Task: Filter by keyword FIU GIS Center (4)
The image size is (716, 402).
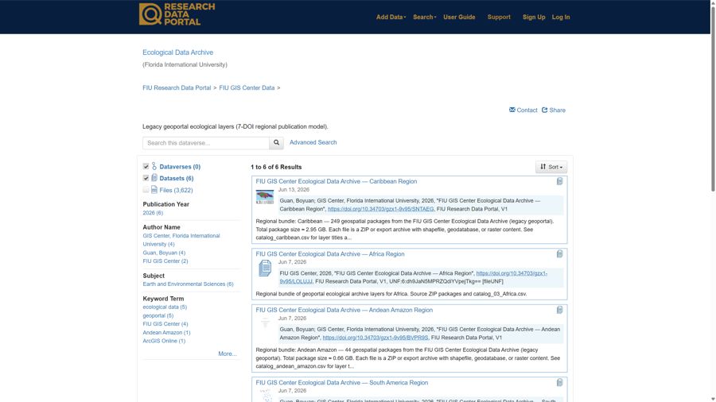Action: [x=165, y=324]
